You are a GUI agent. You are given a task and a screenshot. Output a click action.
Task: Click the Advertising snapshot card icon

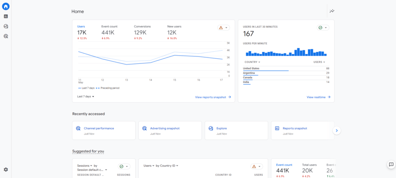tap(144, 128)
